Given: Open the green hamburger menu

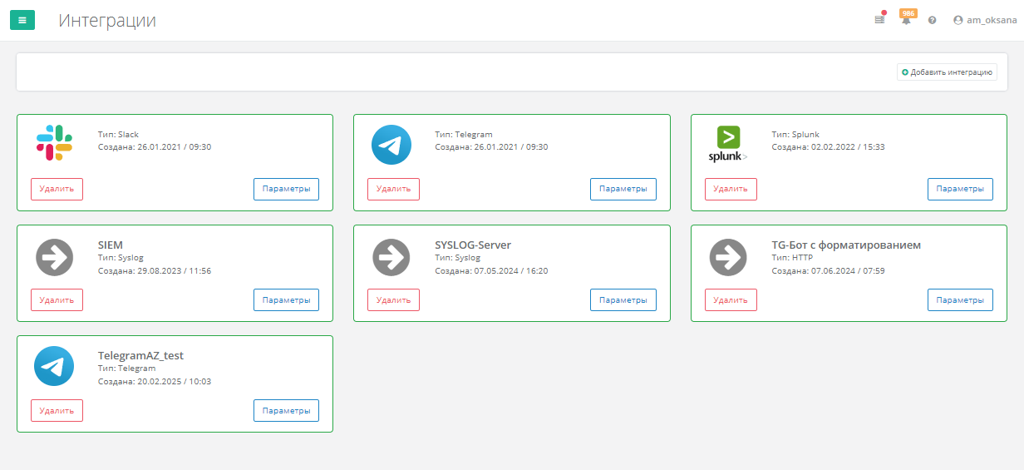Looking at the screenshot, I should click(x=22, y=20).
